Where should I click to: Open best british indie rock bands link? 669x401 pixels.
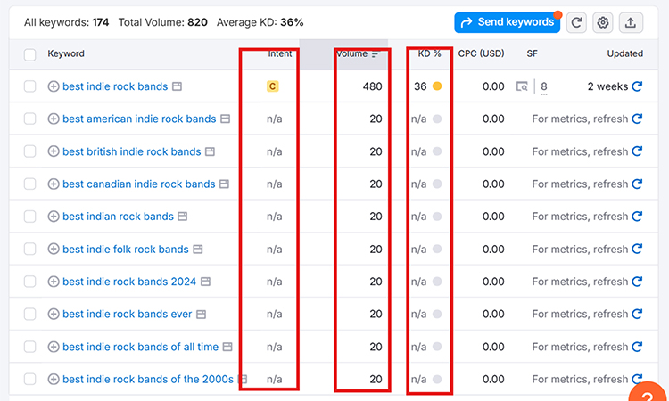coord(132,151)
